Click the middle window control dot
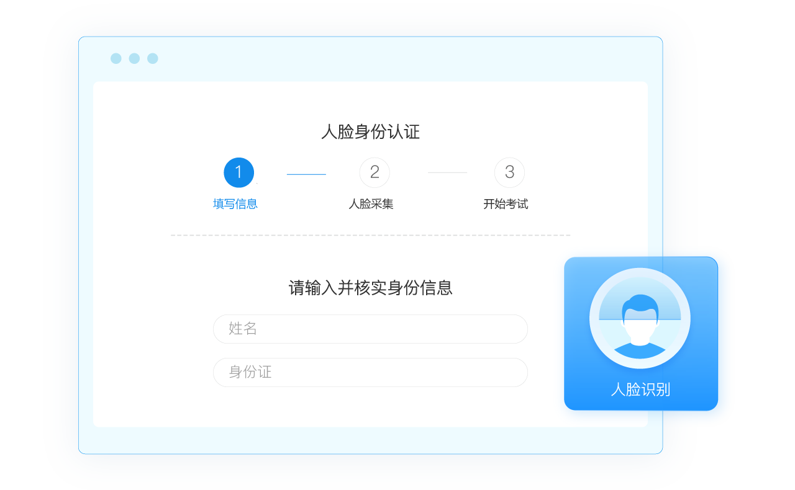This screenshot has height=490, width=795. click(x=134, y=58)
